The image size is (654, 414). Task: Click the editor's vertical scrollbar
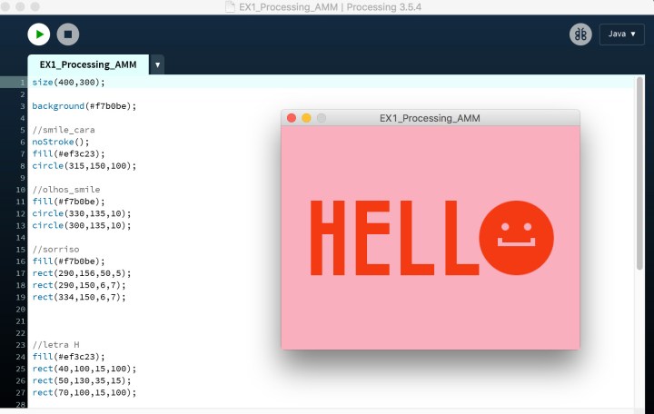coord(639,182)
